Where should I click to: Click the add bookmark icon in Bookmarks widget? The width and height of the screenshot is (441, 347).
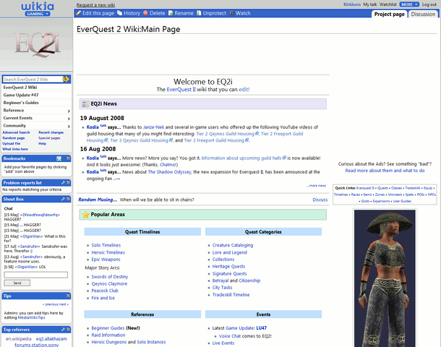click(59, 158)
